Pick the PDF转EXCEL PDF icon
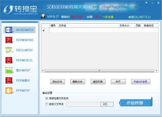This screenshot has height=117, width=162. pyautogui.click(x=9, y=60)
